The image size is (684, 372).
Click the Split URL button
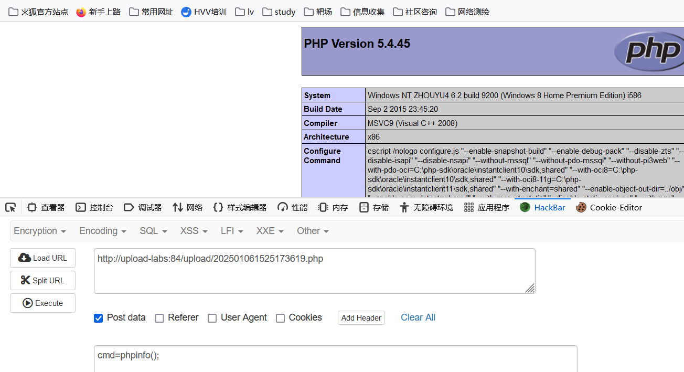click(x=42, y=281)
